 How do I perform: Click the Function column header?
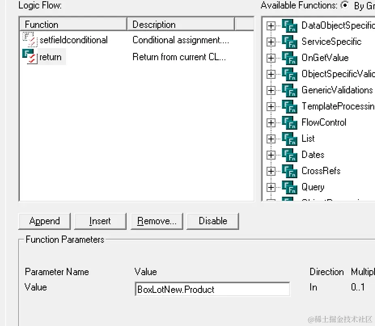tap(73, 24)
